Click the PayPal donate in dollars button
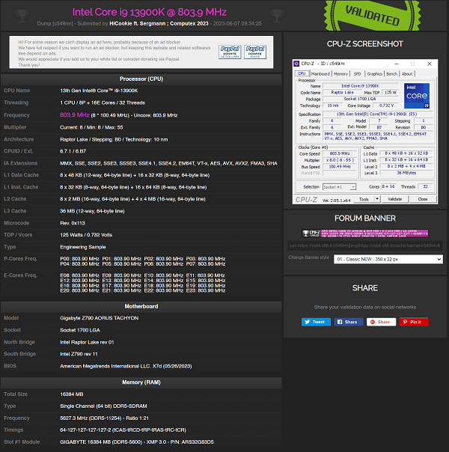 point(229,52)
